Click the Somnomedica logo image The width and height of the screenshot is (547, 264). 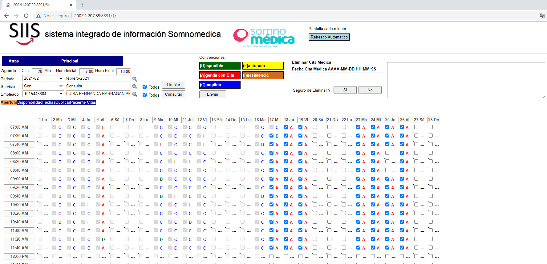coord(264,38)
